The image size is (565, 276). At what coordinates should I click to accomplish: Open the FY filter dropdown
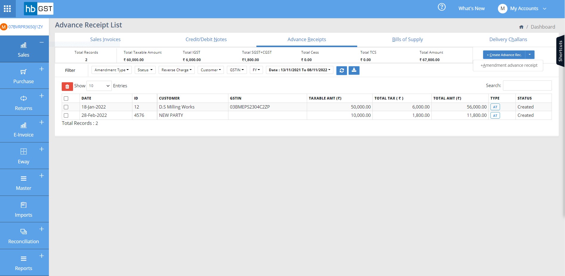tap(256, 70)
